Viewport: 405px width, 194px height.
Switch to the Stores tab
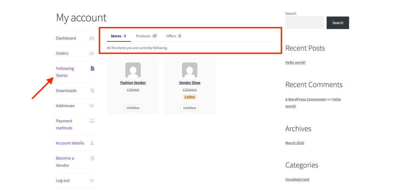pyautogui.click(x=119, y=36)
